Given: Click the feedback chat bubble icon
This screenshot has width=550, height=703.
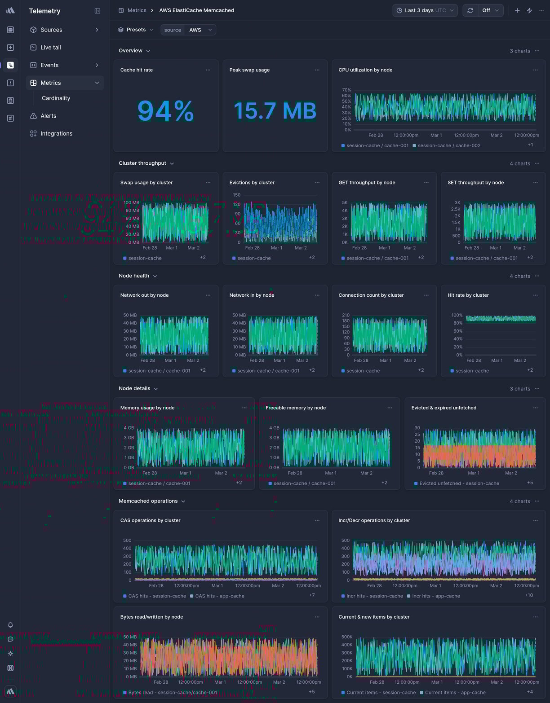Looking at the screenshot, I should (10, 639).
